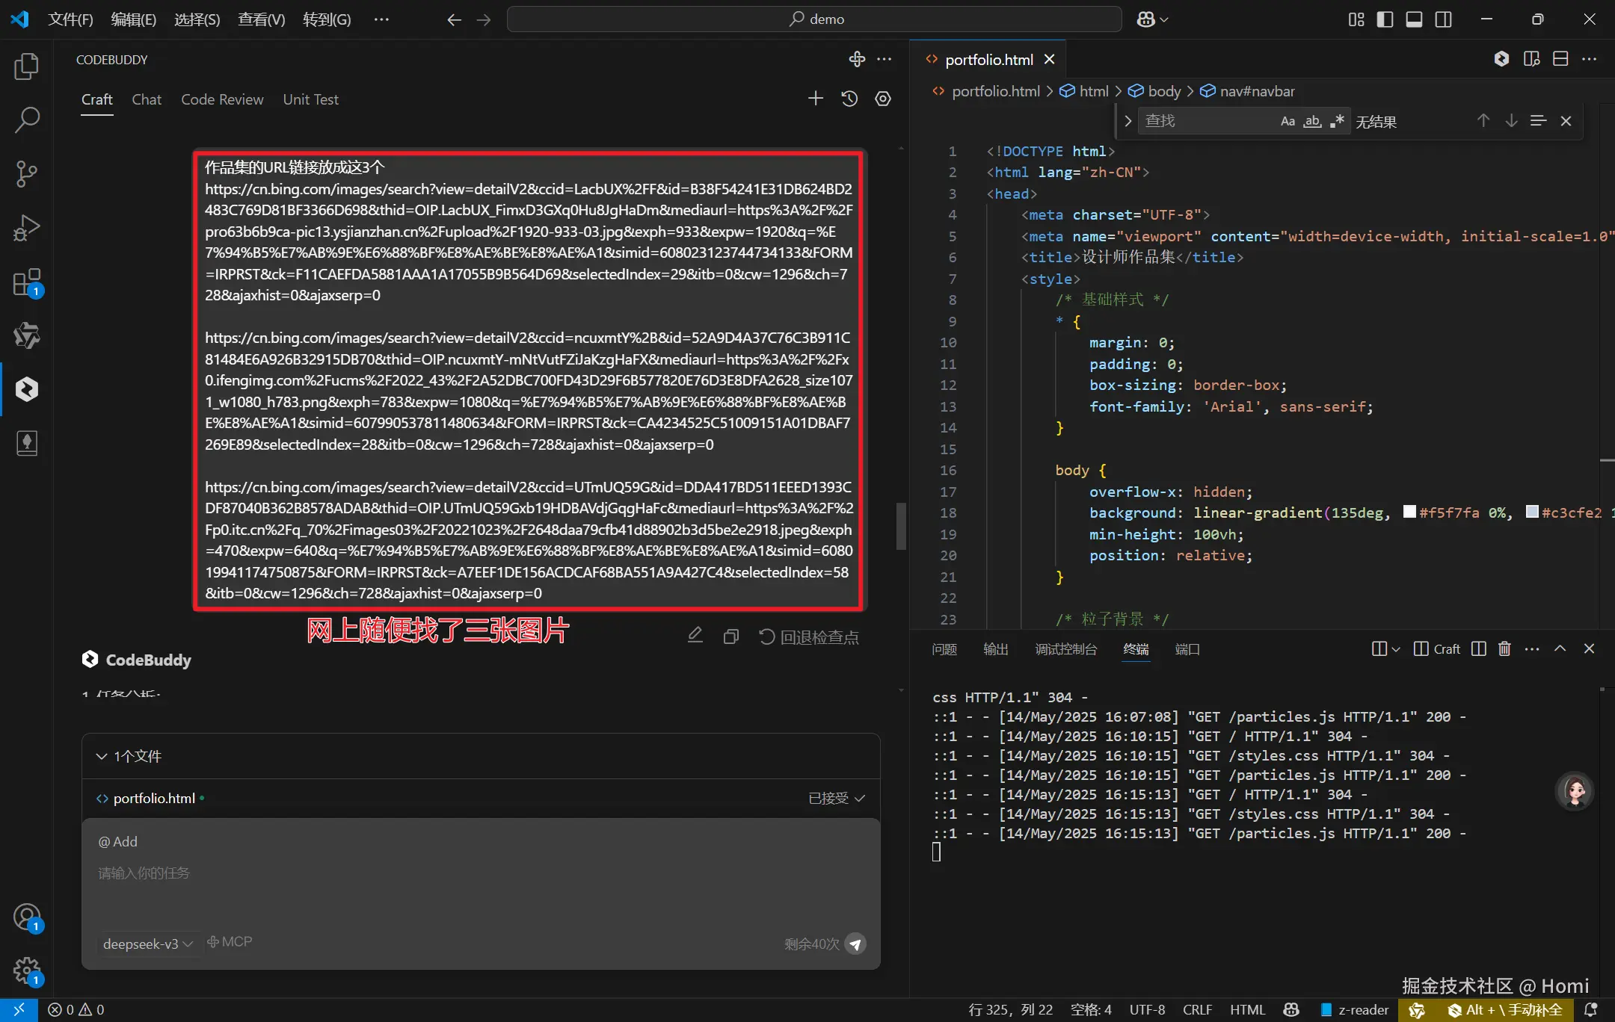Switch to the Code Review tab

click(x=222, y=99)
